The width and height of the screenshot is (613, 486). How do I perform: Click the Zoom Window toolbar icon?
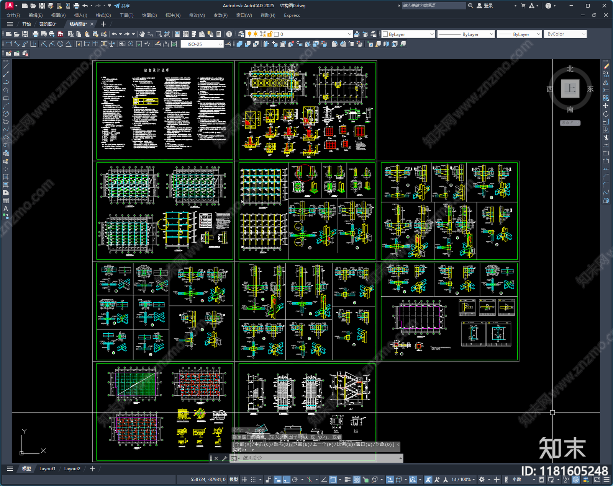coord(159,34)
